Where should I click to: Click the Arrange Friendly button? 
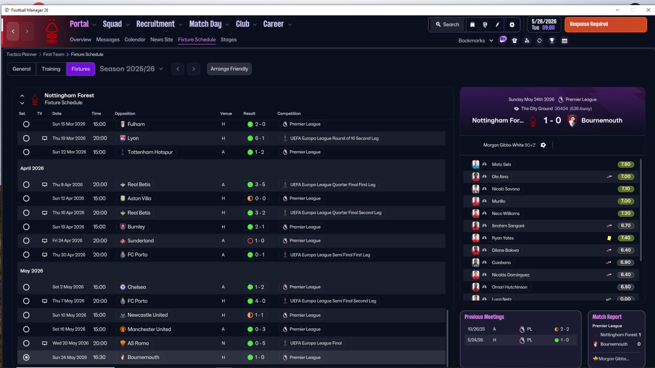tap(229, 69)
